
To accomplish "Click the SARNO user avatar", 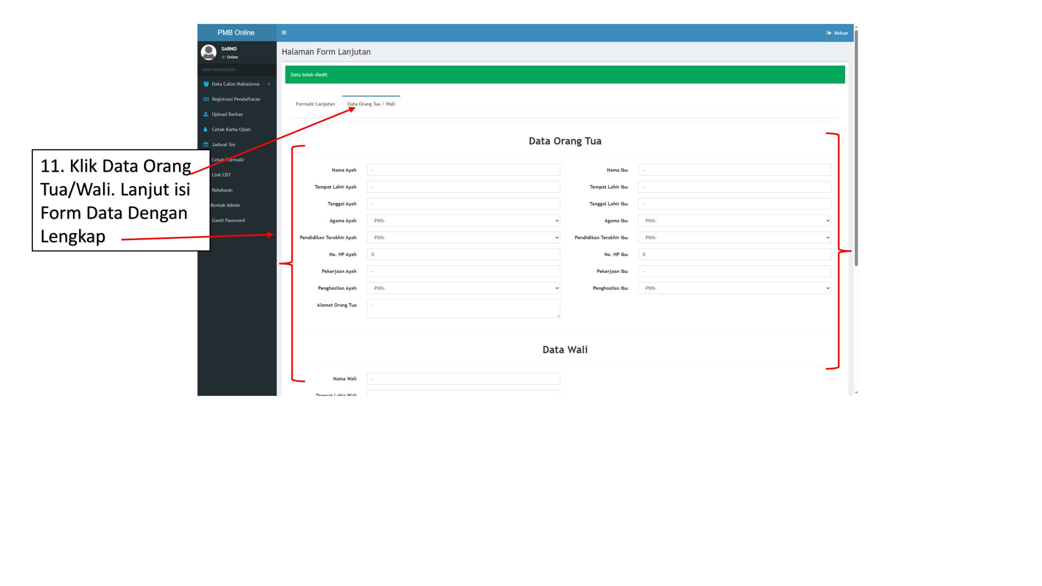I will pyautogui.click(x=209, y=52).
